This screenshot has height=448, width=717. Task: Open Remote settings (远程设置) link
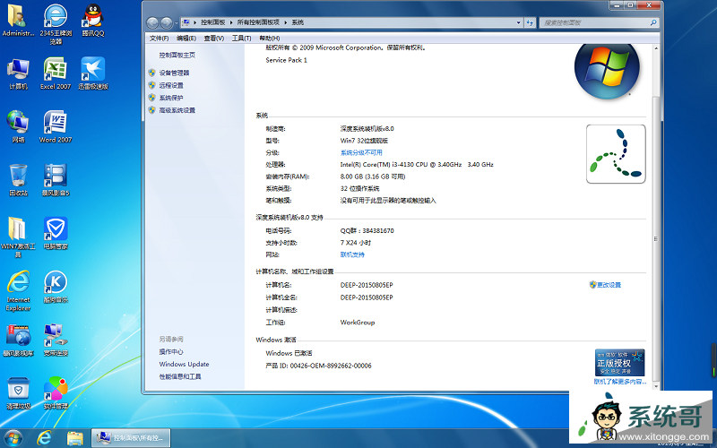(x=171, y=85)
